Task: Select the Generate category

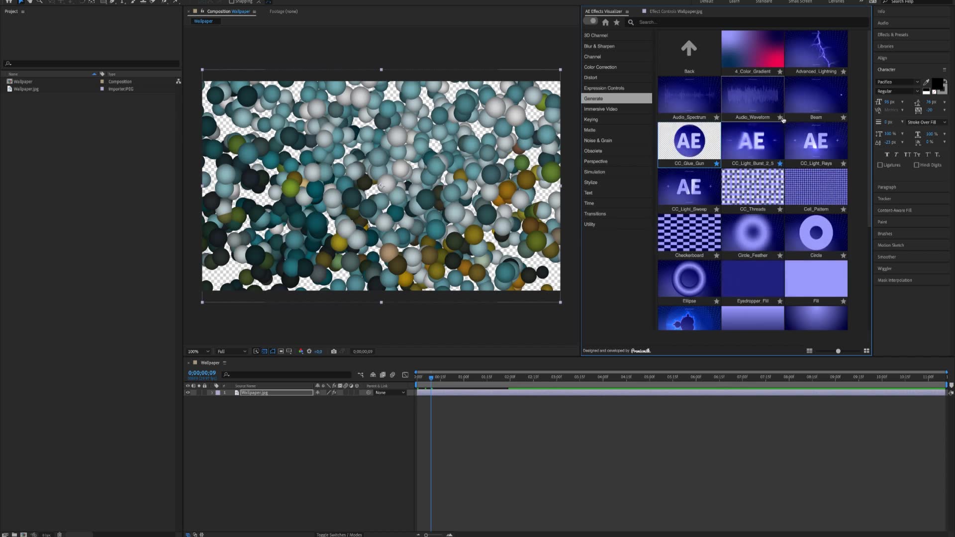Action: [x=616, y=98]
